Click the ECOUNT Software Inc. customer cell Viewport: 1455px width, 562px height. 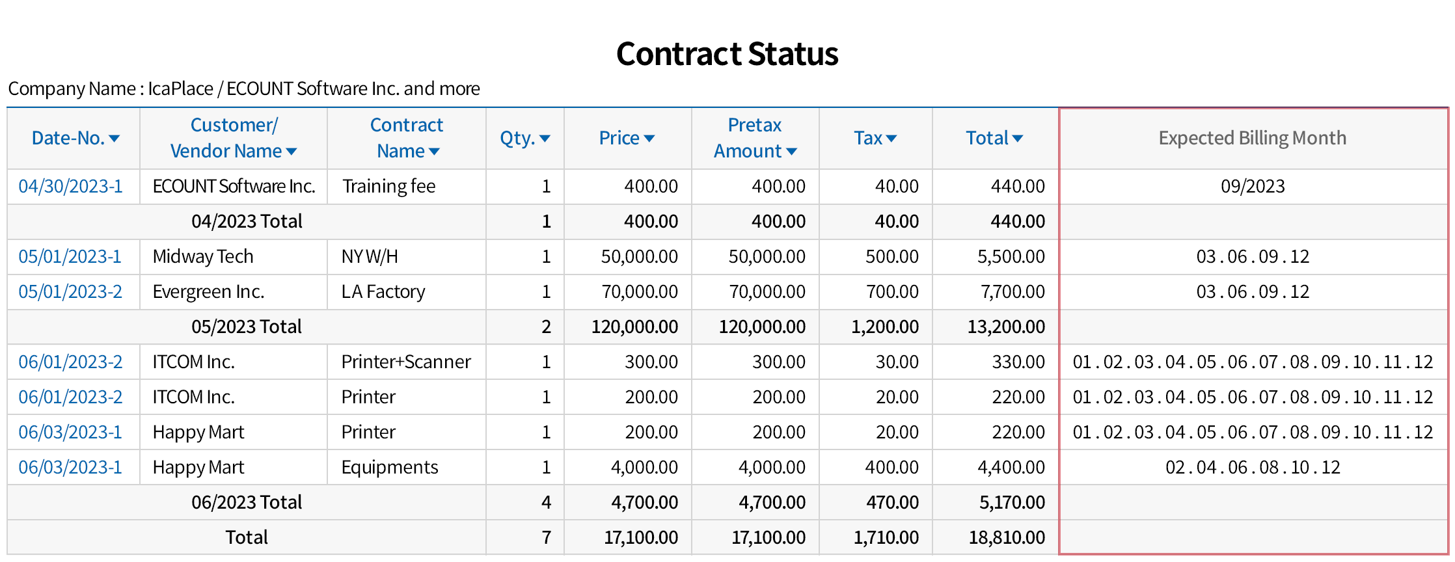234,187
